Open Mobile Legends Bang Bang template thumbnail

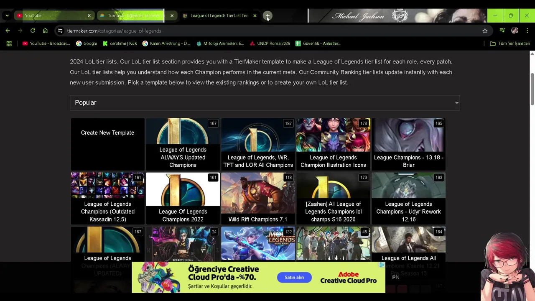(258, 244)
